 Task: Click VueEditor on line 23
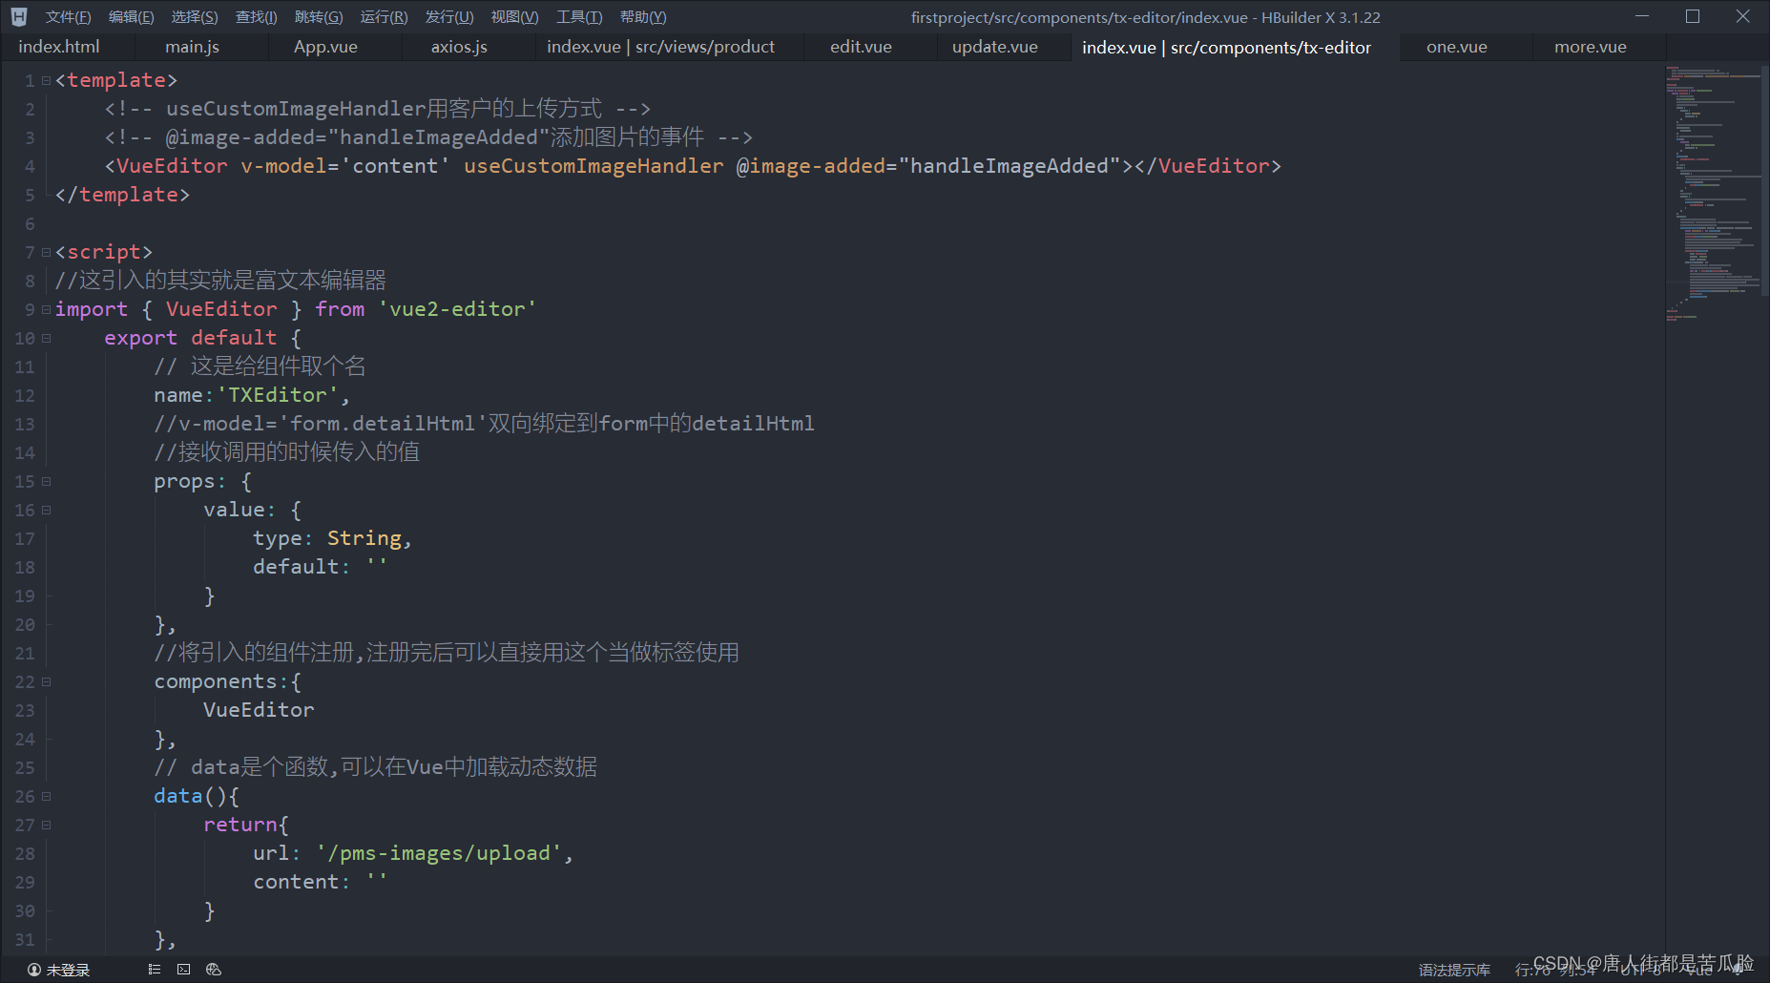[x=259, y=710]
